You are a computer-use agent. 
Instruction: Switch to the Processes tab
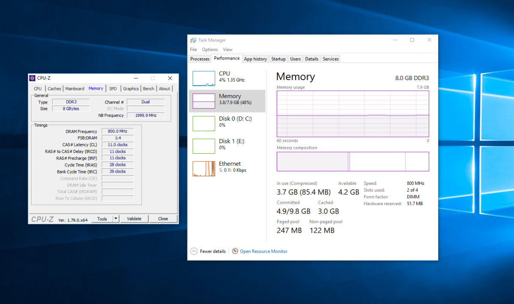(x=200, y=59)
